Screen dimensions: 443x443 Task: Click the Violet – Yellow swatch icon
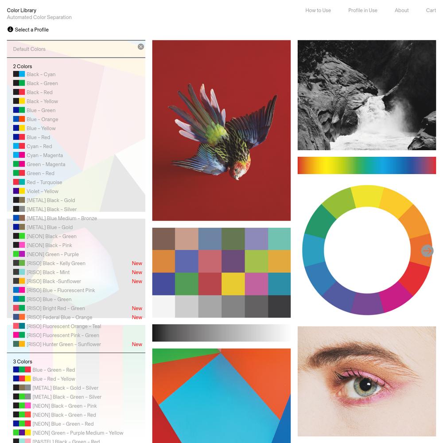click(19, 191)
